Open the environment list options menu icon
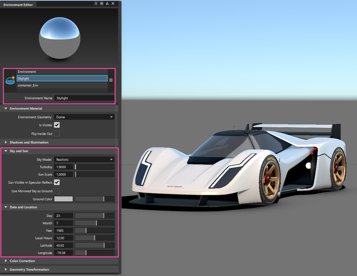Screen dimensions: 357x276 [x=111, y=80]
